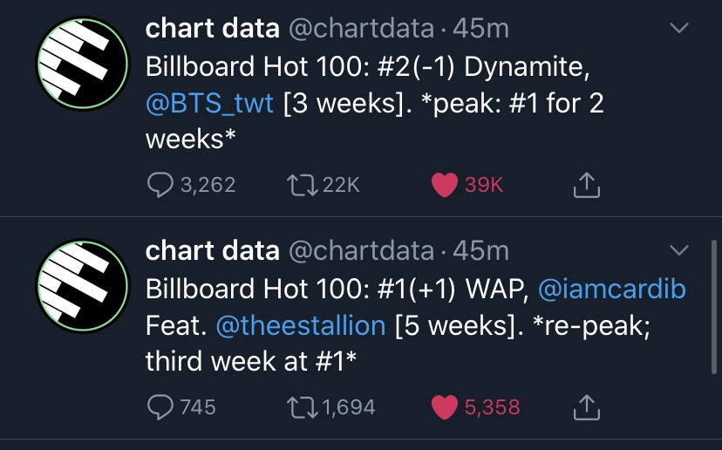Open chart data profile from first tweet name

tap(212, 28)
